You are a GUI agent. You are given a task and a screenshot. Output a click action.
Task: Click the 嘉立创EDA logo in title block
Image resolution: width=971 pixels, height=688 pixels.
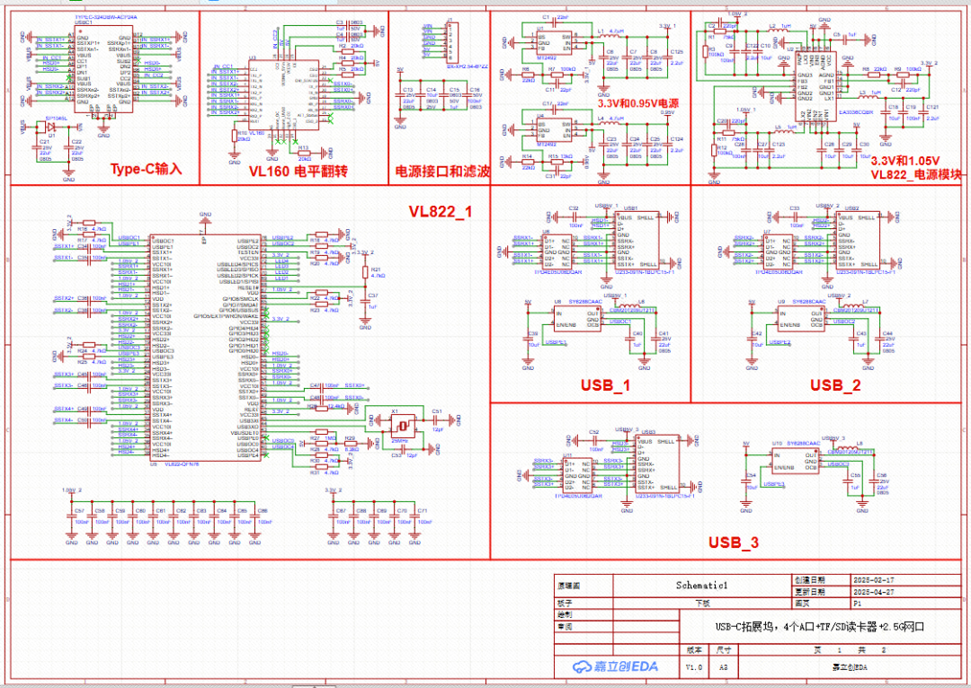[615, 666]
